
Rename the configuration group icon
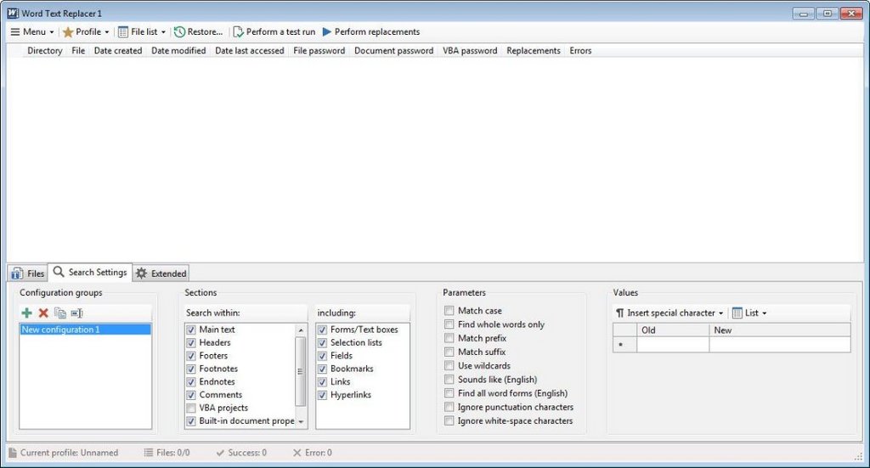pyautogui.click(x=76, y=313)
